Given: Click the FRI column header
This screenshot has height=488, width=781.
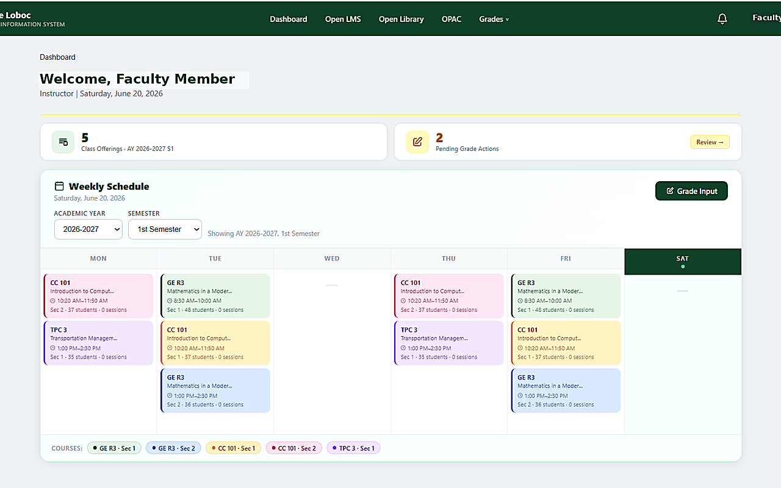Looking at the screenshot, I should [x=566, y=259].
